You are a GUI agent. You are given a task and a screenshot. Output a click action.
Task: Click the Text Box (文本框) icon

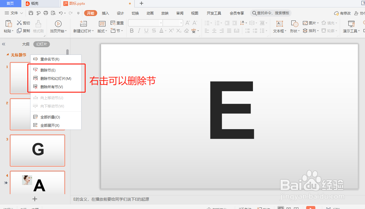coord(279,24)
